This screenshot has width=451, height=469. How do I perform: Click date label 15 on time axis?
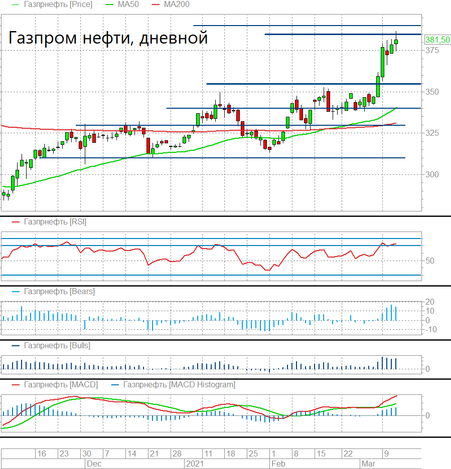coord(321,454)
